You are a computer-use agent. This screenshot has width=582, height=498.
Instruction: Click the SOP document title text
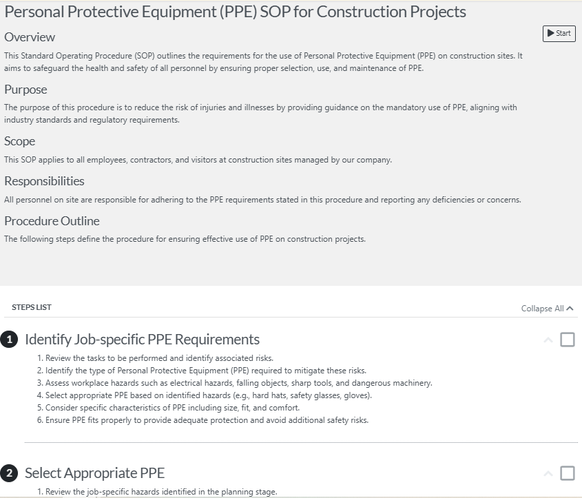pyautogui.click(x=236, y=11)
